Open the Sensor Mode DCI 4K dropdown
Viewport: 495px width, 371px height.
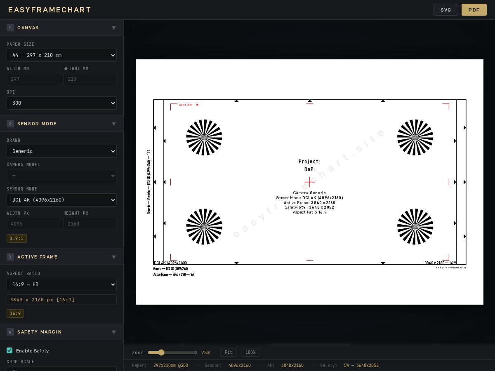pos(61,200)
